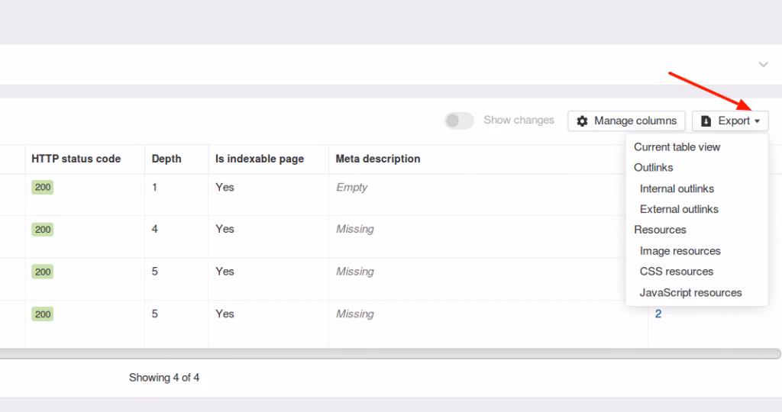
Task: Select Current table view export option
Action: coord(677,146)
